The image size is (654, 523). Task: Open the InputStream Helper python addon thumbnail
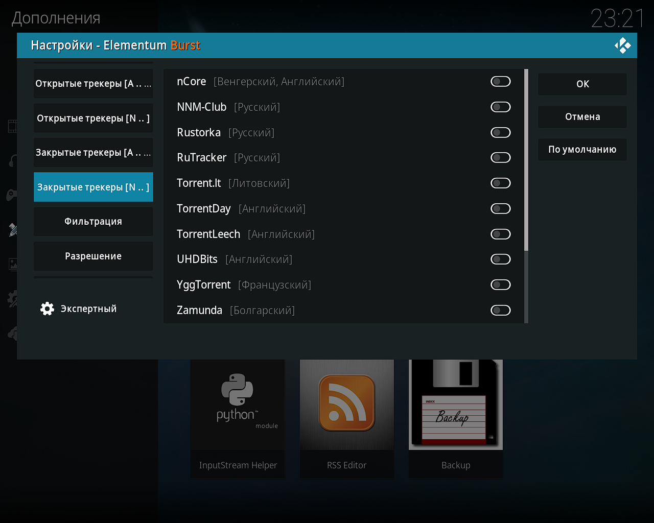tap(238, 405)
